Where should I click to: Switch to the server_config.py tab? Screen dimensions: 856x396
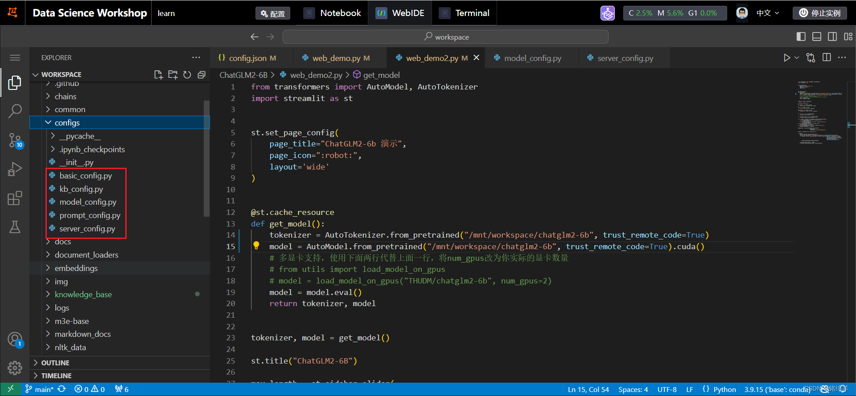[625, 58]
